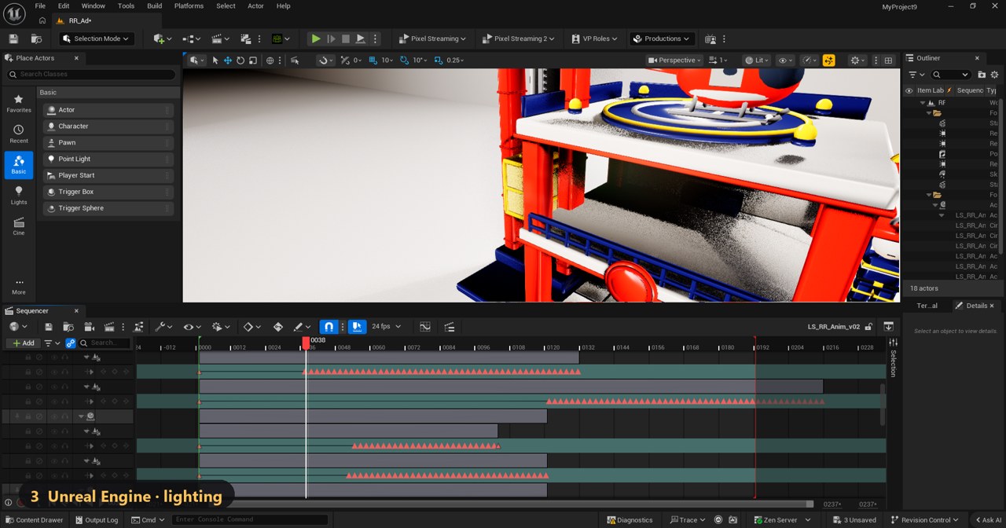Screen dimensions: 1006x528
Task: Click Sequencer's find in Content Browser icon
Action: pyautogui.click(x=68, y=327)
